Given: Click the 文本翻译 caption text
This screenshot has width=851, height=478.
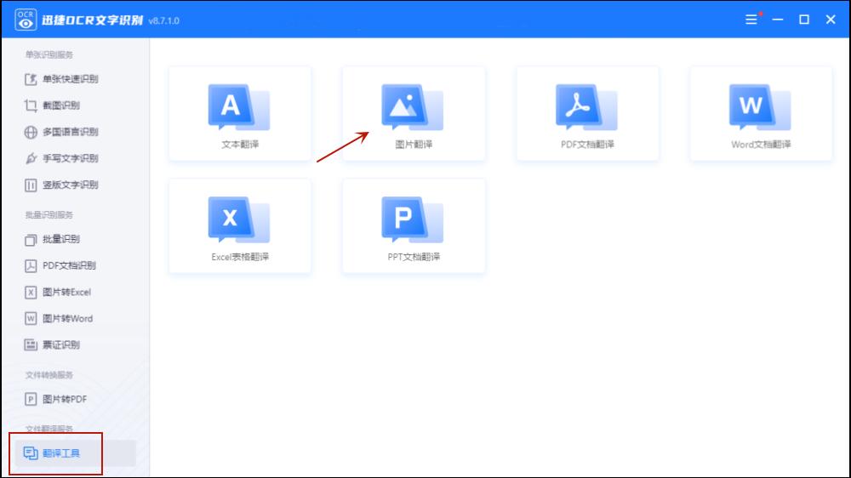Looking at the screenshot, I should point(240,145).
